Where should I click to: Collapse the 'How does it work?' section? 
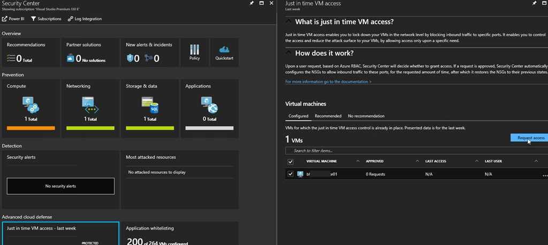(289, 53)
